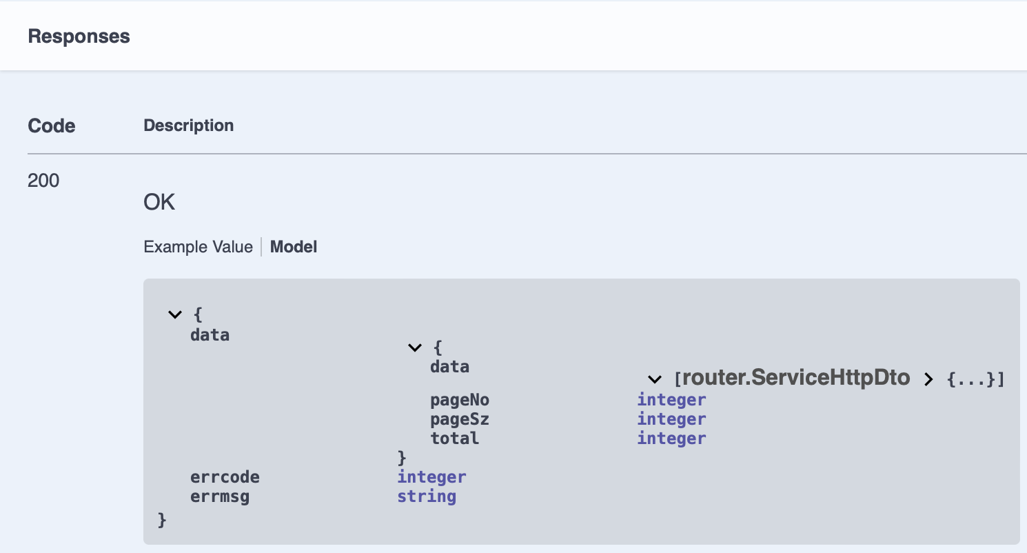1027x553 pixels.
Task: Click the integer type of total
Action: coord(672,439)
